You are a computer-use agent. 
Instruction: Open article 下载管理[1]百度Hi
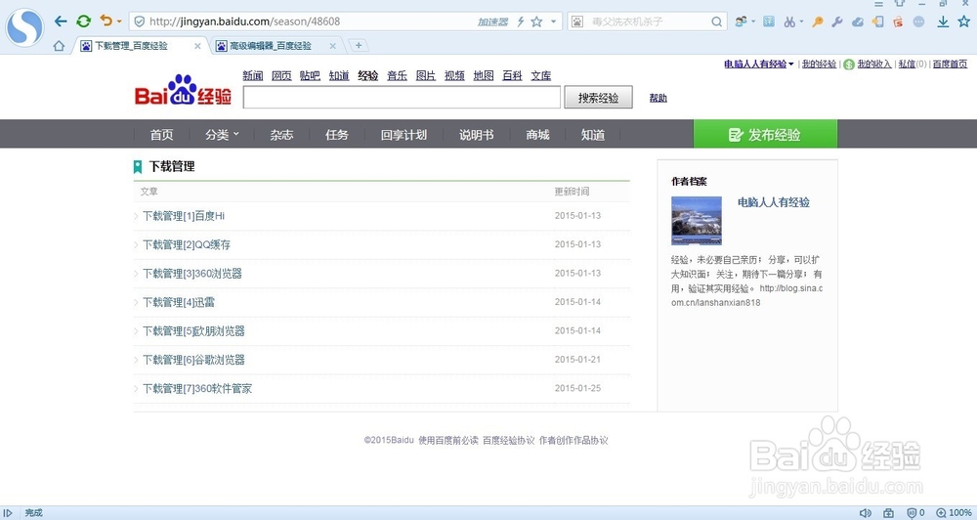184,216
